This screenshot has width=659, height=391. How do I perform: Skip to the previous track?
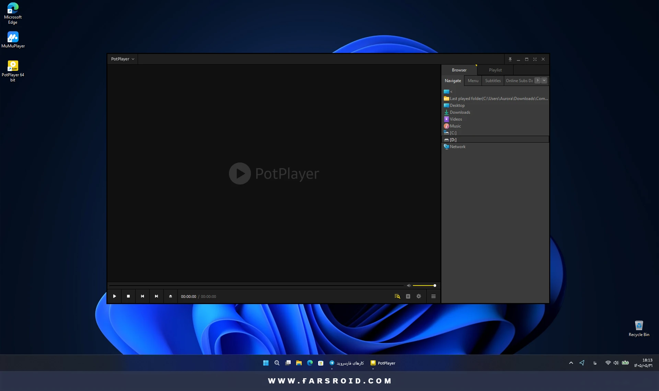click(142, 296)
